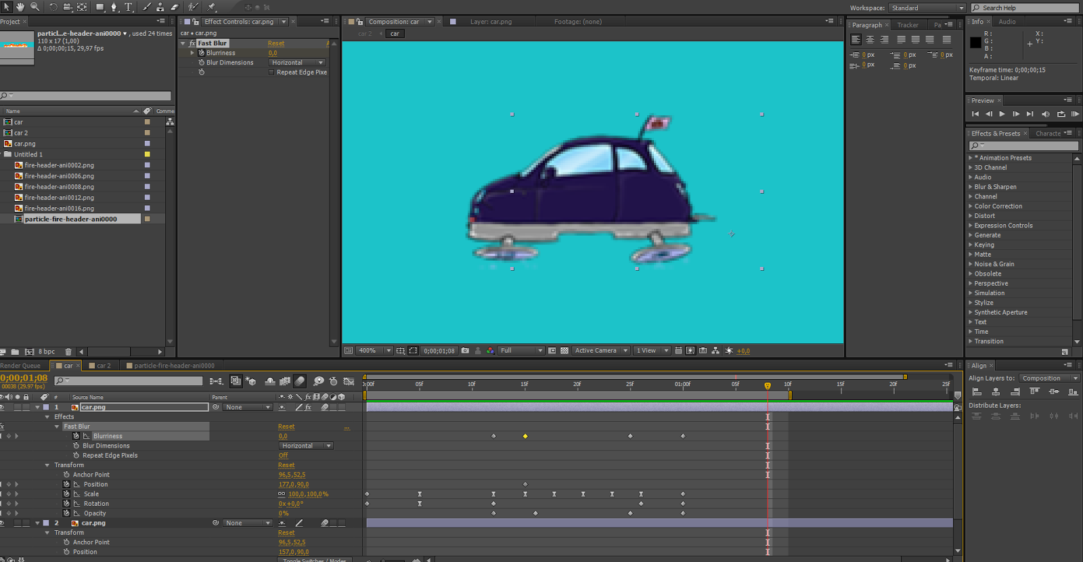The image size is (1083, 562).
Task: Click the Info panel color swatch
Action: coord(975,43)
